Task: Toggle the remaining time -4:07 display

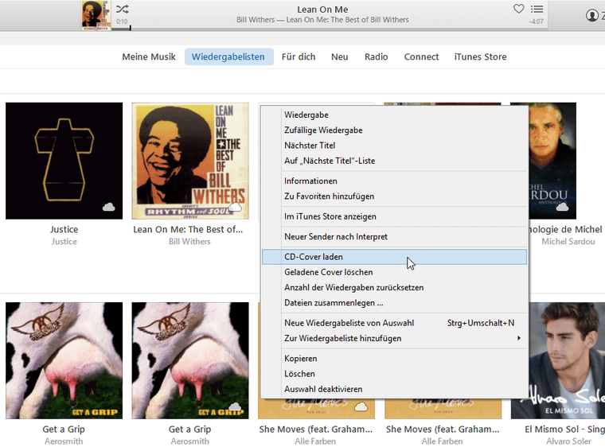Action: pyautogui.click(x=537, y=21)
